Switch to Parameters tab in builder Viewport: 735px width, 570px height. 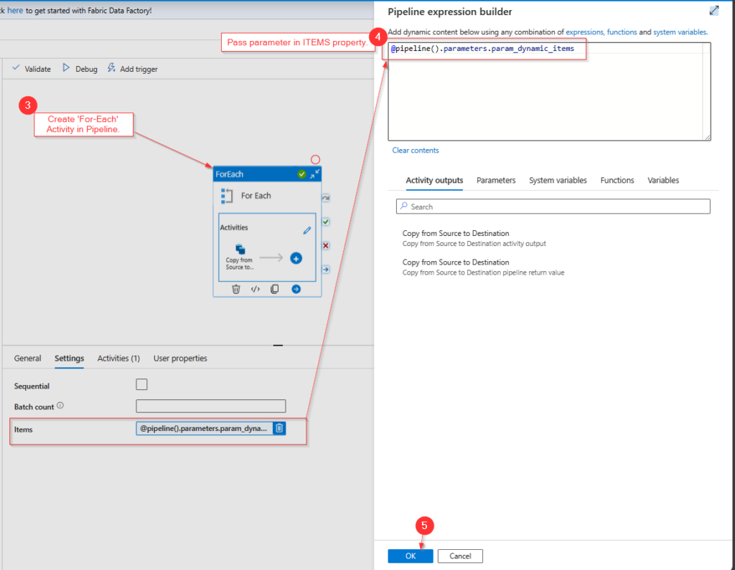[x=496, y=180]
